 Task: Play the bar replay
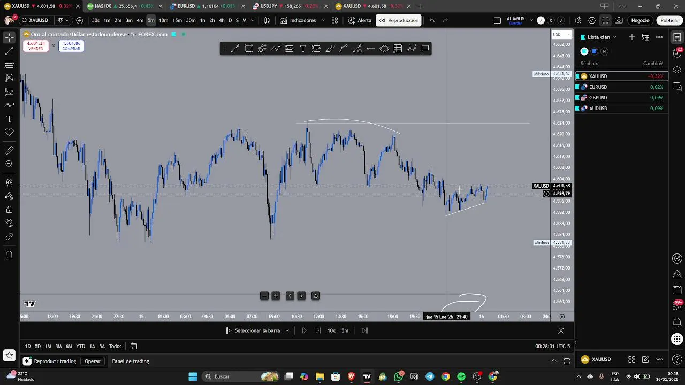pyautogui.click(x=304, y=330)
